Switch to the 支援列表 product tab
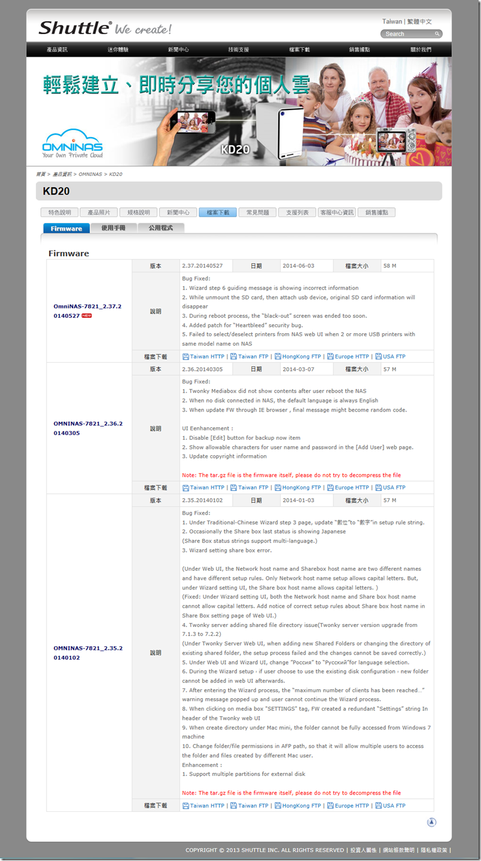 297,212
